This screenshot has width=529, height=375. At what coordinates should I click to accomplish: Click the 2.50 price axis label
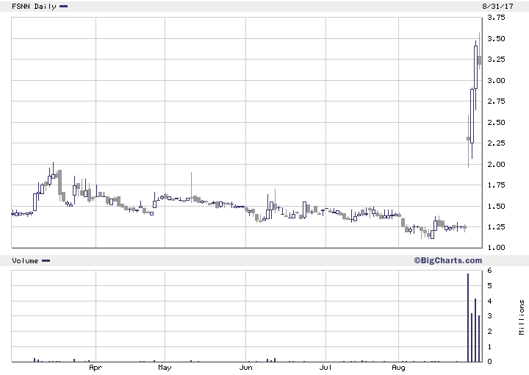[496, 122]
